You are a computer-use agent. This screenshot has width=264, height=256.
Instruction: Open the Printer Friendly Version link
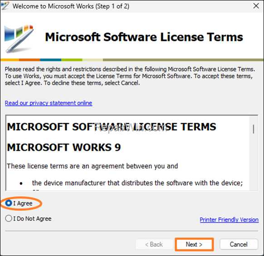pyautogui.click(x=229, y=220)
